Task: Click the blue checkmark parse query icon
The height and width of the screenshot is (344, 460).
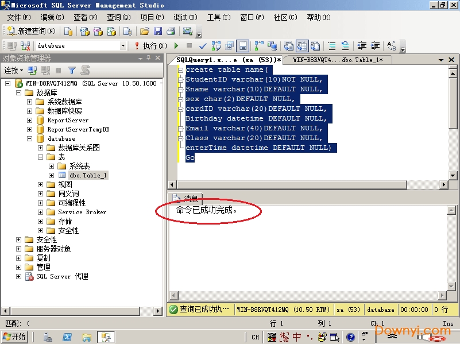Action: coord(203,46)
